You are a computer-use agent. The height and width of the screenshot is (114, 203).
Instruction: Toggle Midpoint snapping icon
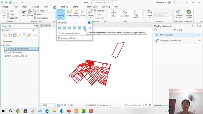pos(85,28)
